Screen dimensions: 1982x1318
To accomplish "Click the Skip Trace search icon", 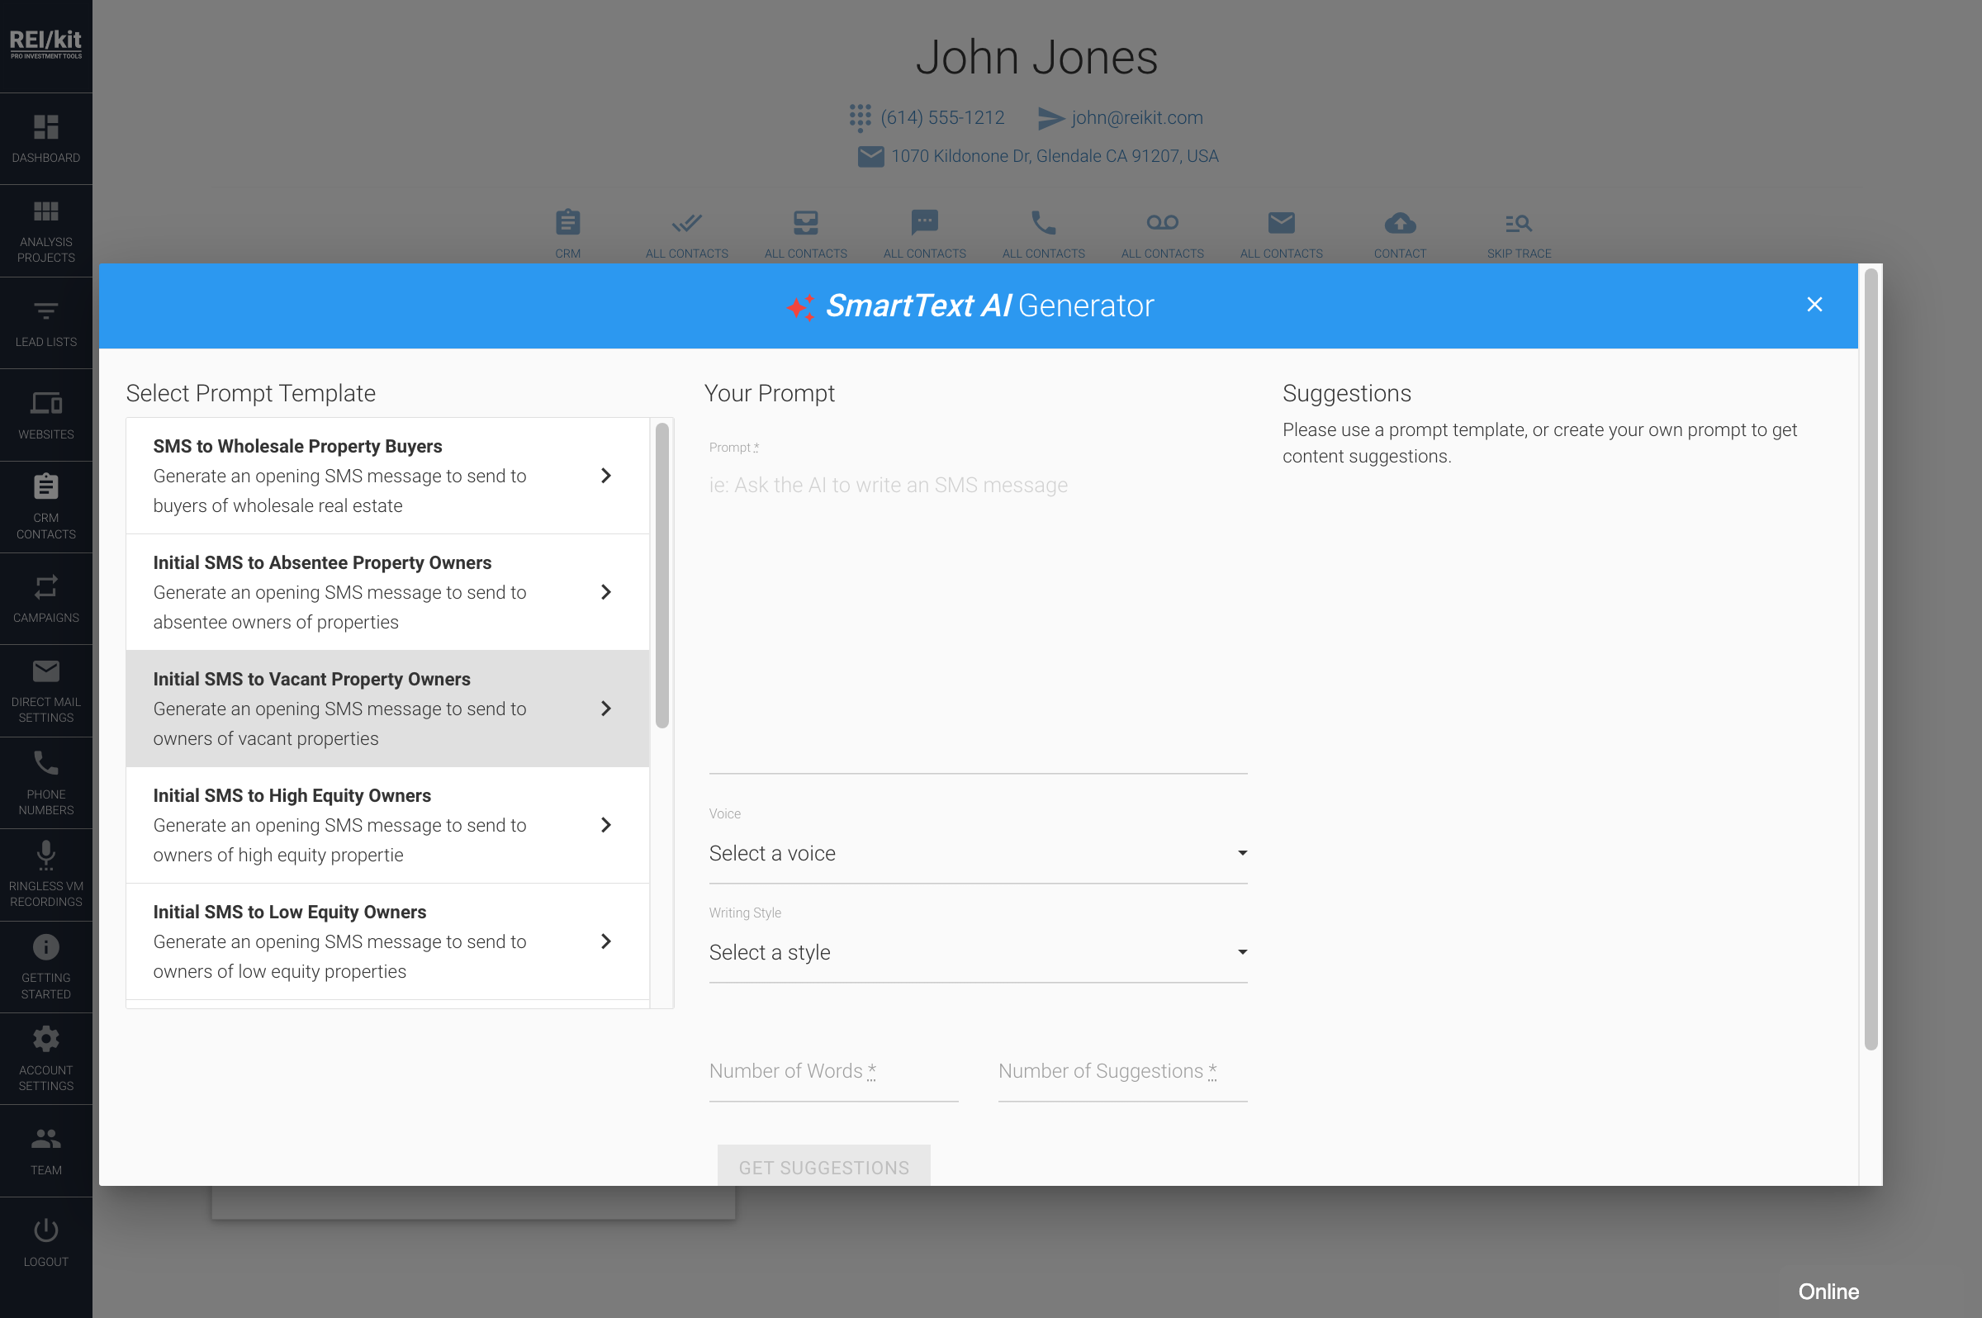I will point(1517,223).
